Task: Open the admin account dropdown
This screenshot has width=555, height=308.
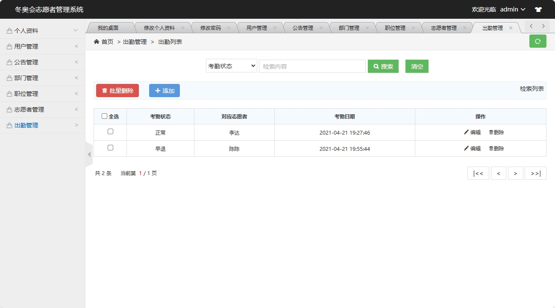Action: point(511,9)
